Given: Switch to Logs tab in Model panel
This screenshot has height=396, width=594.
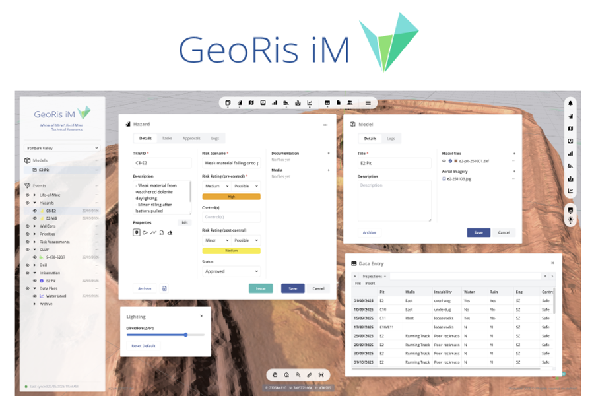Looking at the screenshot, I should (x=391, y=139).
